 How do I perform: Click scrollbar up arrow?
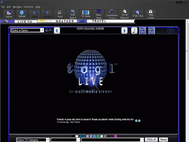pos(187,21)
